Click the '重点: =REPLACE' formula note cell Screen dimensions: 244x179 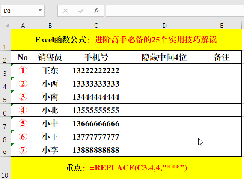126,168
